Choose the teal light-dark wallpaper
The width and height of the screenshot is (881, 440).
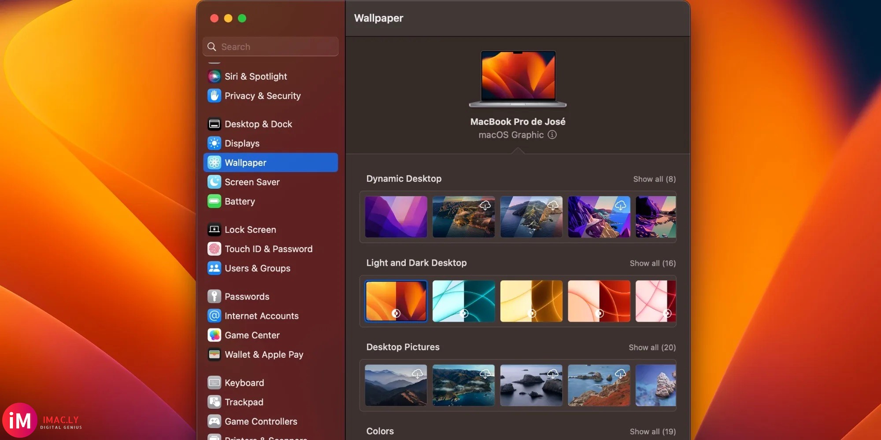[x=463, y=301]
